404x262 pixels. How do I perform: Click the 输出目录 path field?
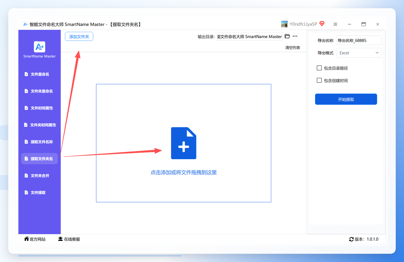[250, 37]
